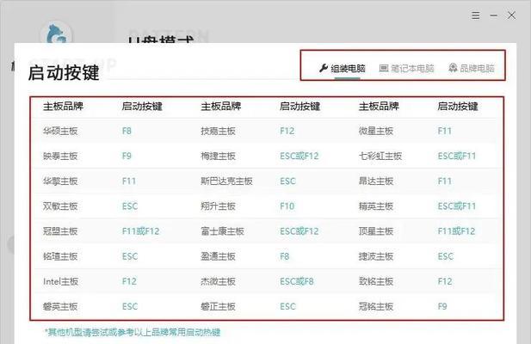Minimize the application window
The image size is (531, 344).
pos(494,15)
